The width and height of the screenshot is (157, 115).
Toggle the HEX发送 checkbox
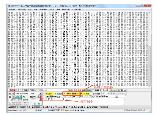(x=81, y=94)
